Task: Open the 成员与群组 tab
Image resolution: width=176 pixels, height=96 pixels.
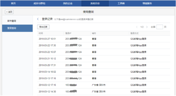Action: pyautogui.click(x=39, y=3)
